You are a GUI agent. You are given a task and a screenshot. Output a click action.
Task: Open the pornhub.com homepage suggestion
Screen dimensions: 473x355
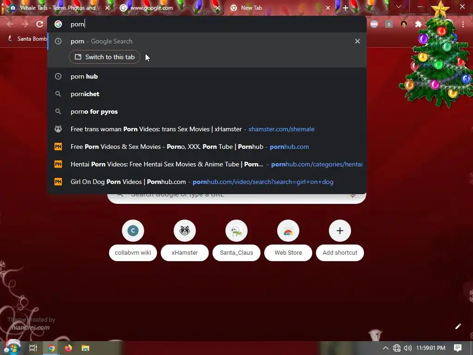207,147
